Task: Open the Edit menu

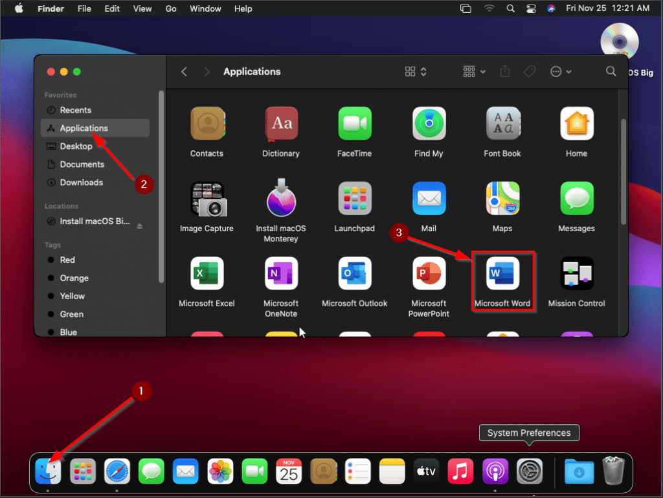Action: (x=112, y=8)
